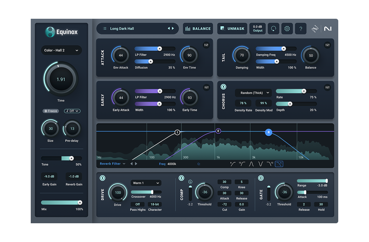
Task: Select the bell-shaped peak filter icon
Action: tap(251, 164)
